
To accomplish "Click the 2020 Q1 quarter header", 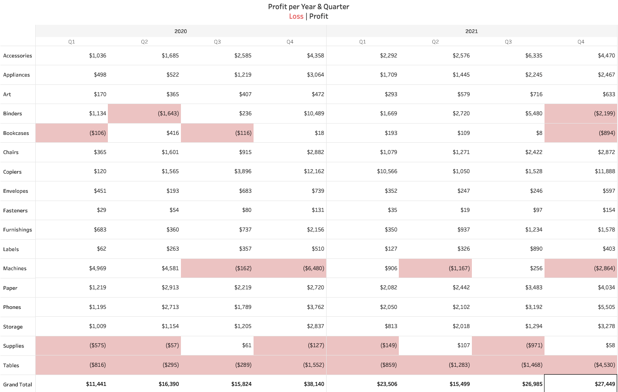I will point(72,42).
